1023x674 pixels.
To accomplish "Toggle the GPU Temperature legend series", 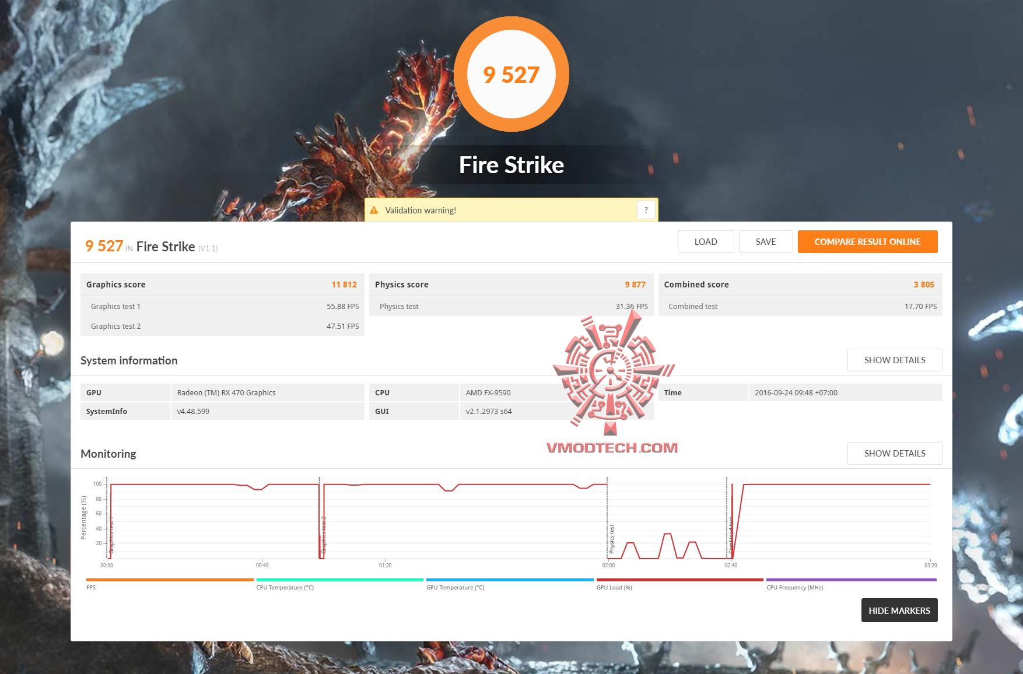I will coord(510,584).
